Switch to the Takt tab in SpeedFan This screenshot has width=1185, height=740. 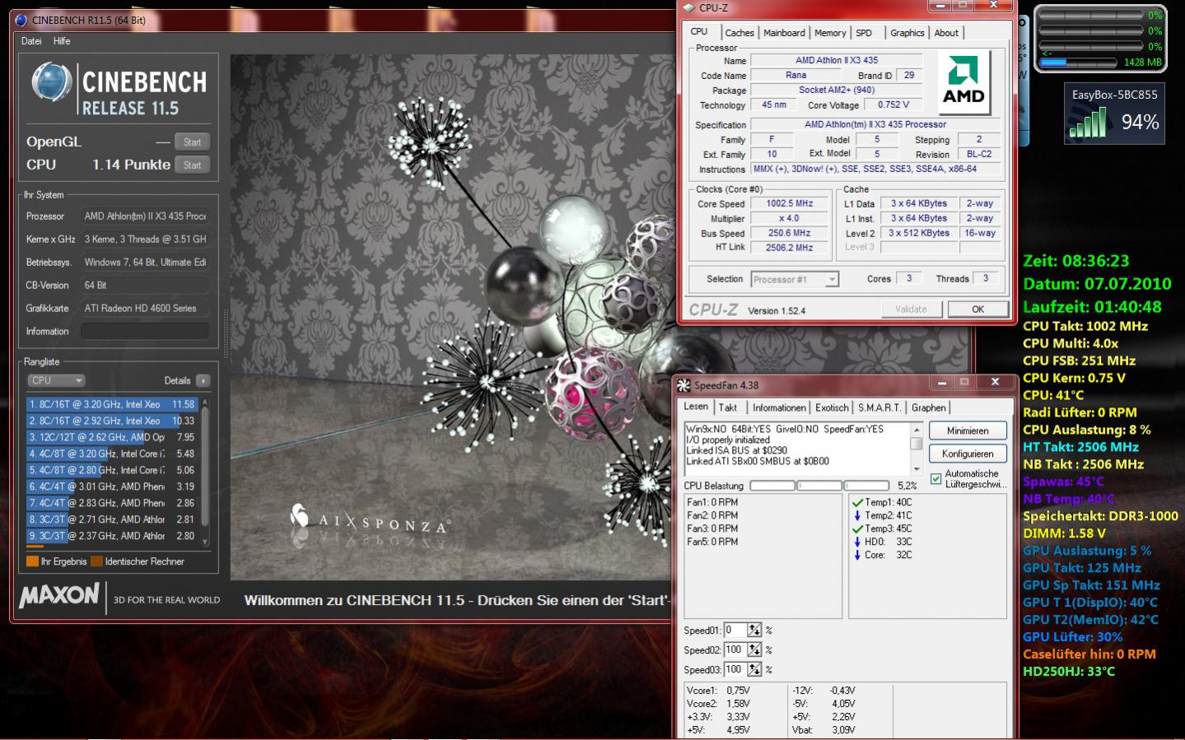728,407
